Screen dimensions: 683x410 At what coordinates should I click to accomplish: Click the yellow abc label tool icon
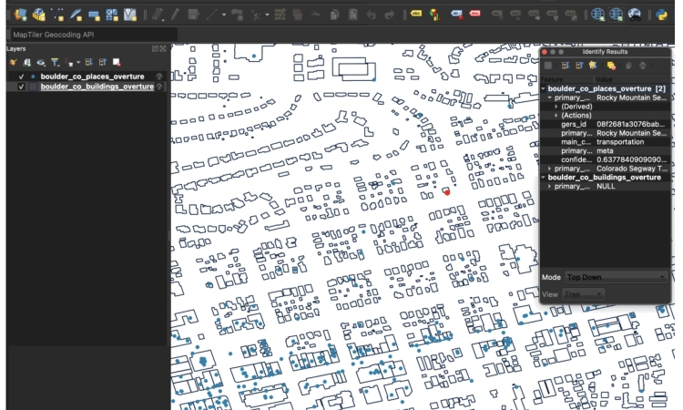click(416, 15)
